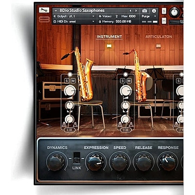Open the instrument info icon

click(x=154, y=11)
